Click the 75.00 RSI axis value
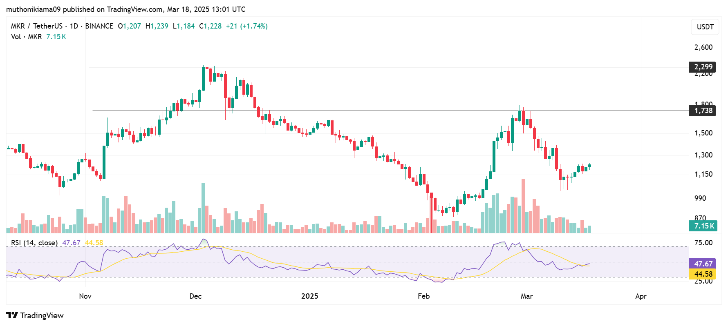This screenshot has height=326, width=728. (x=703, y=243)
